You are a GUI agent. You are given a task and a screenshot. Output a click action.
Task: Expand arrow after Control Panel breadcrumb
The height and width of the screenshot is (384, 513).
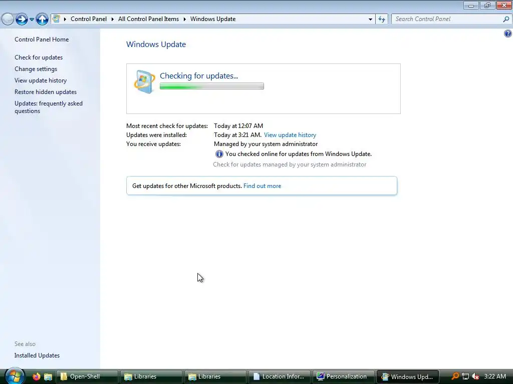[x=113, y=19]
